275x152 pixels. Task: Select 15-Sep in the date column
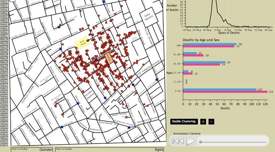click(4, 92)
